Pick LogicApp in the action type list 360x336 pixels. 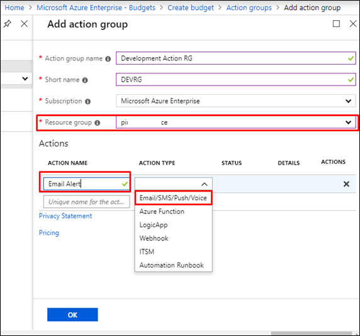154,225
